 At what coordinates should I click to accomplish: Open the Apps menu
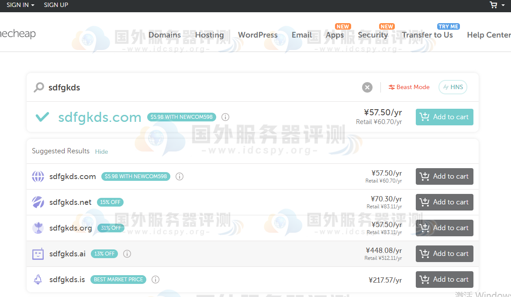click(x=335, y=35)
